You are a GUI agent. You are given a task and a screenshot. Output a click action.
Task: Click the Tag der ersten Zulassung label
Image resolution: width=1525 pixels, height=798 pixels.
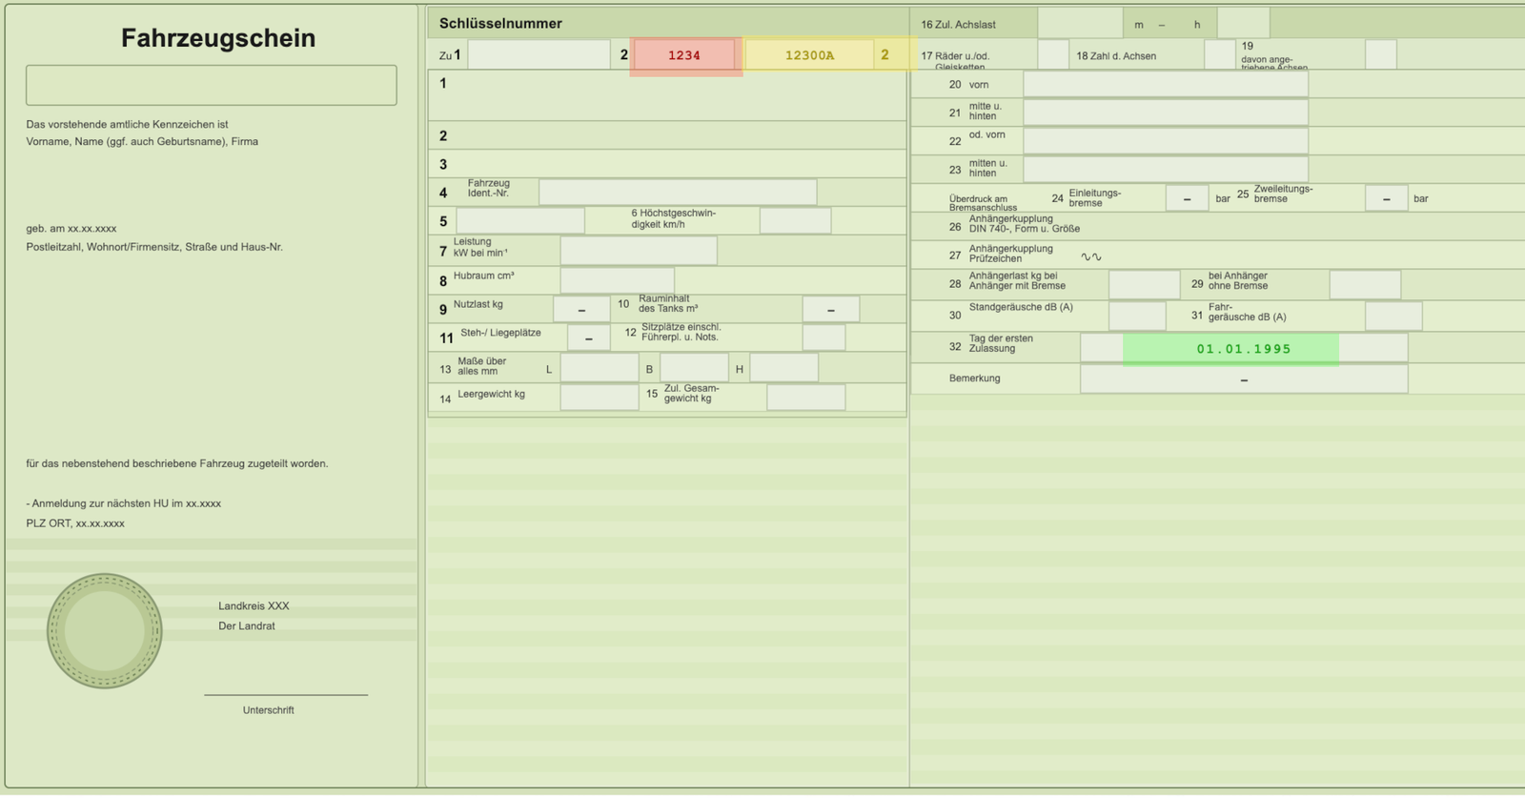click(x=1001, y=343)
